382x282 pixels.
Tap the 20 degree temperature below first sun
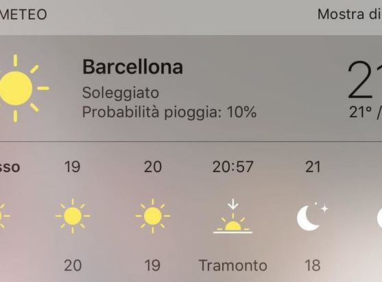coord(73,265)
